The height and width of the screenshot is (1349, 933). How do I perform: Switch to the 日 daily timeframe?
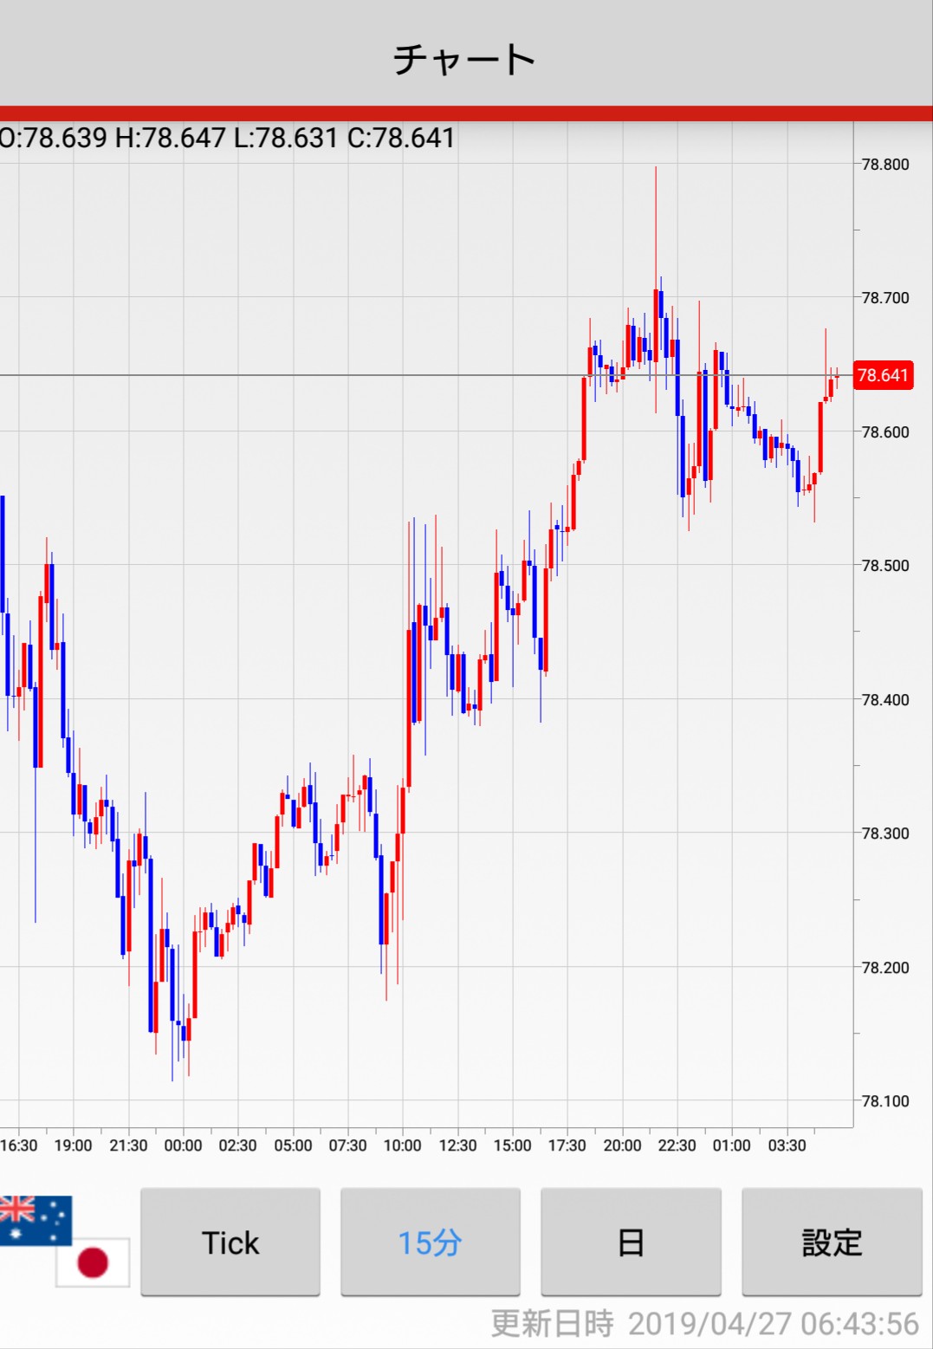[x=631, y=1242]
